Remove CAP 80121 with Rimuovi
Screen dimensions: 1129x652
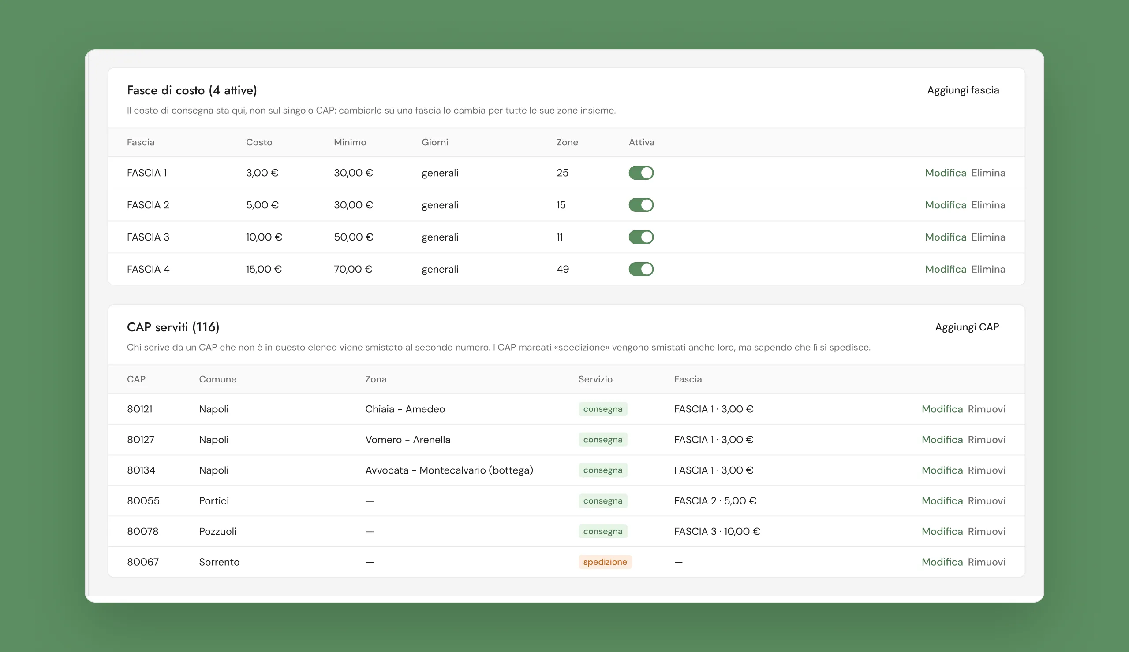coord(987,409)
